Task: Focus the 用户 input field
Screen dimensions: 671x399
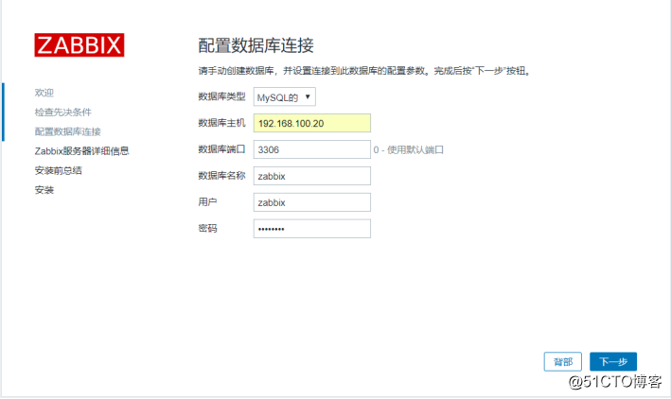Action: (x=312, y=202)
